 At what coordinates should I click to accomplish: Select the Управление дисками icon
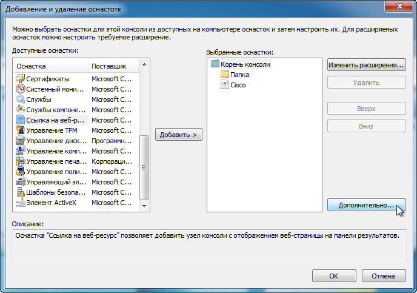(x=20, y=141)
